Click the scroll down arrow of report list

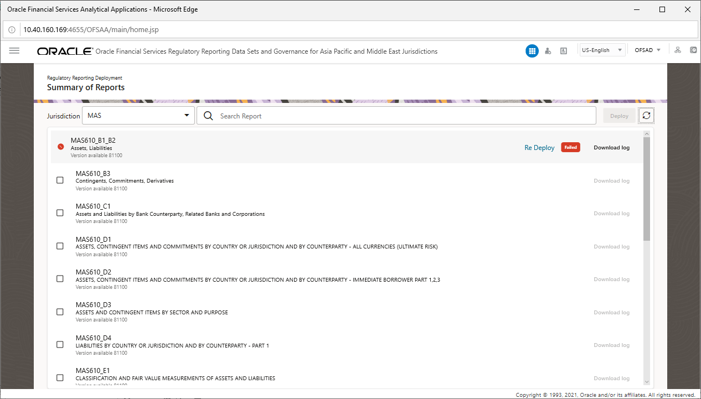point(647,381)
